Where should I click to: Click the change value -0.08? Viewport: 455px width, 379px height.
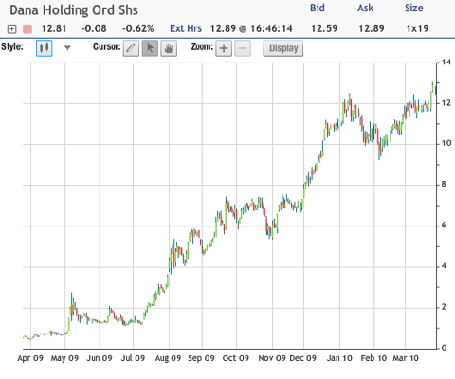click(x=94, y=28)
